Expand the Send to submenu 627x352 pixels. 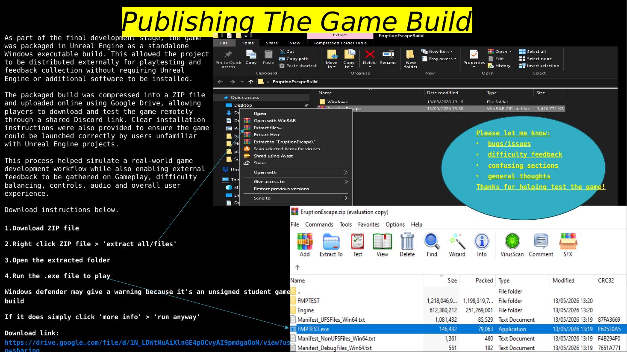point(295,198)
